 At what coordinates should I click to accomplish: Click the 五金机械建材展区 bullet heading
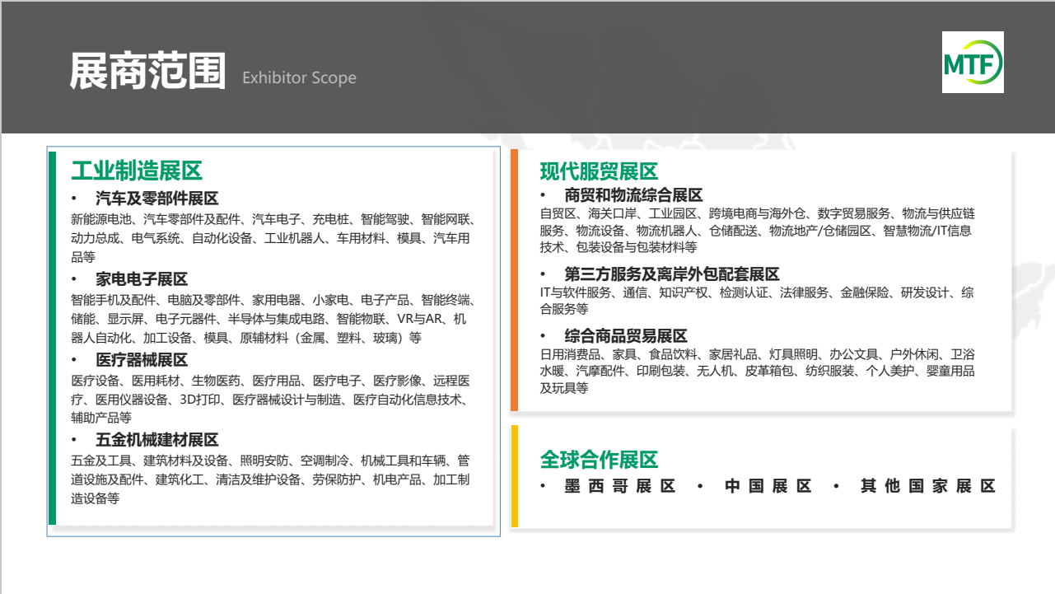coord(156,440)
